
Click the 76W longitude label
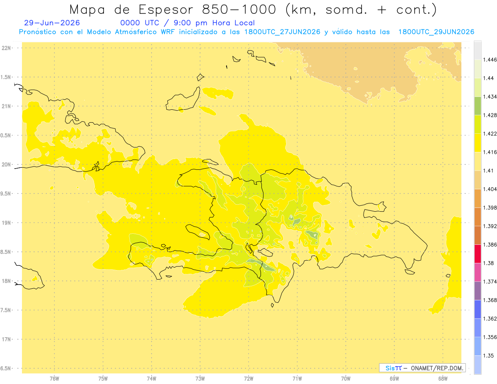click(x=54, y=379)
